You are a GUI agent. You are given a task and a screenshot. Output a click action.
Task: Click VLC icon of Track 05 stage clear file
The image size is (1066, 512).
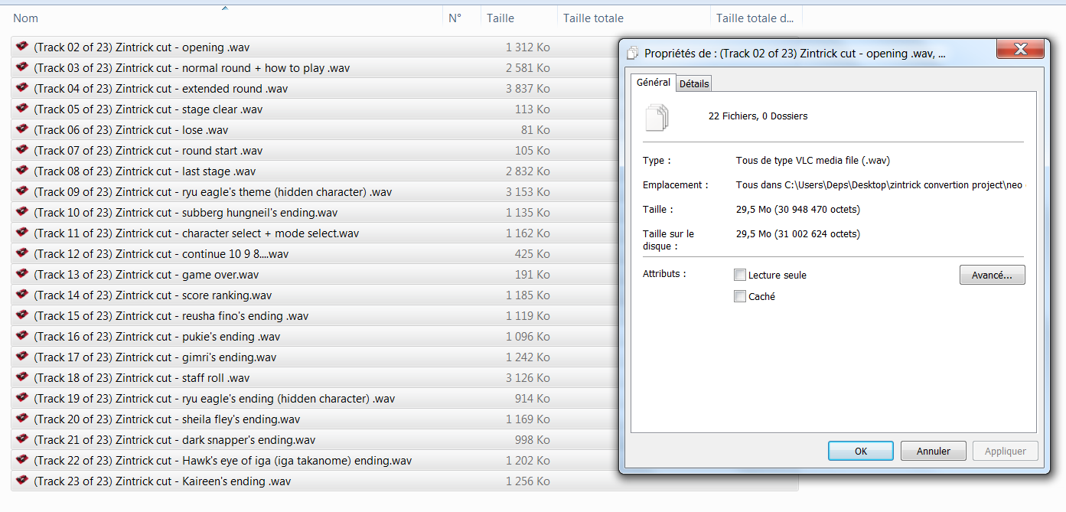pyautogui.click(x=22, y=109)
